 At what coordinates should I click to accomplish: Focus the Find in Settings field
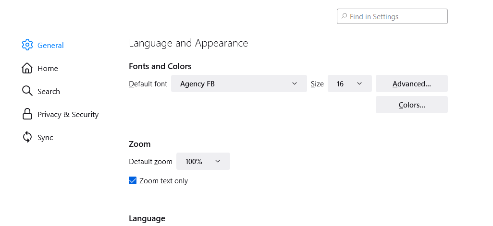396,17
